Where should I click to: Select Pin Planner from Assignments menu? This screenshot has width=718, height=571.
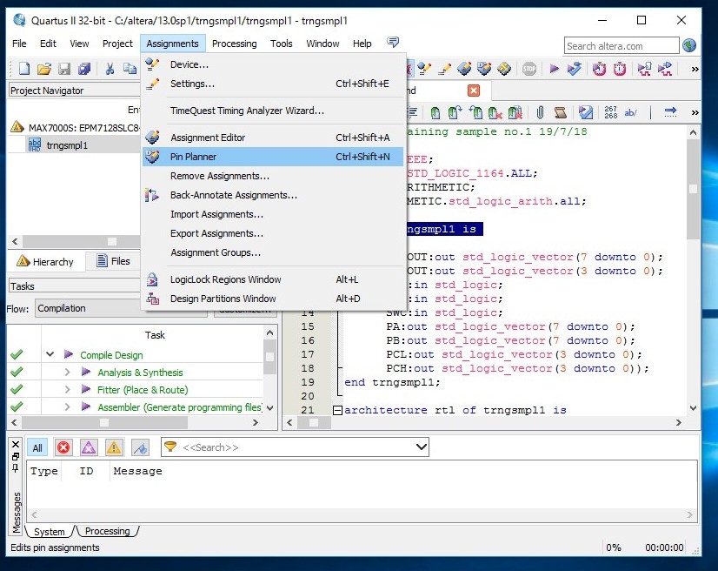(x=273, y=157)
